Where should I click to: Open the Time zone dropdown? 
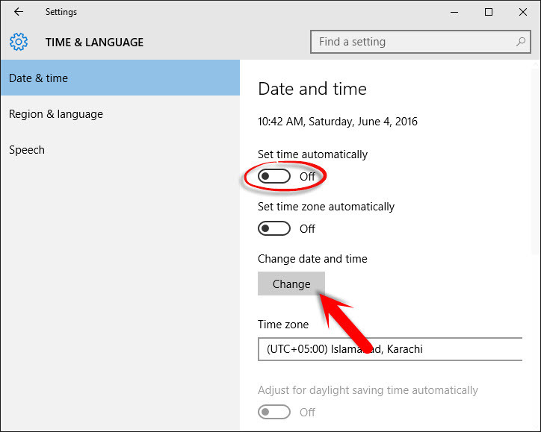click(390, 349)
